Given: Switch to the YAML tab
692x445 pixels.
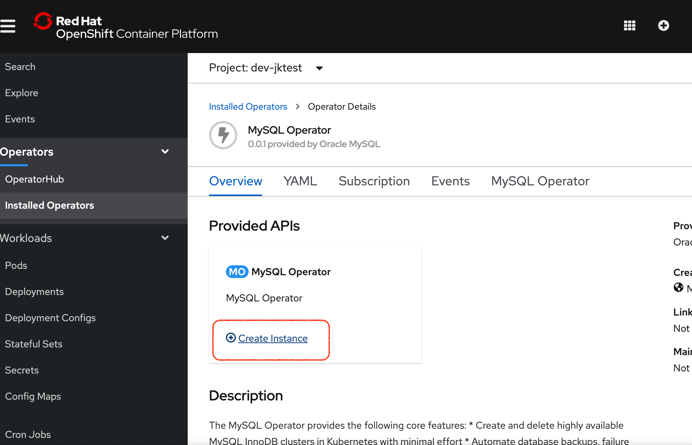Looking at the screenshot, I should click(x=300, y=181).
